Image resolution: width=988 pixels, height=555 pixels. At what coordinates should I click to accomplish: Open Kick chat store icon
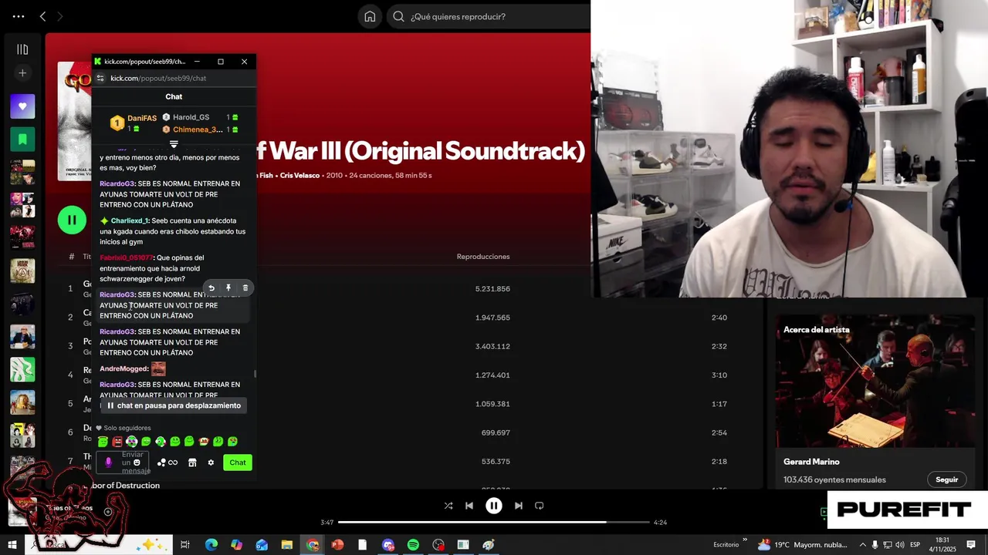pyautogui.click(x=192, y=462)
